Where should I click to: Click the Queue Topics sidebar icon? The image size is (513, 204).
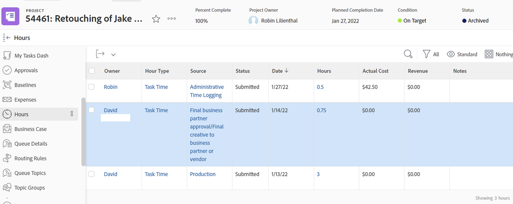tap(7, 173)
